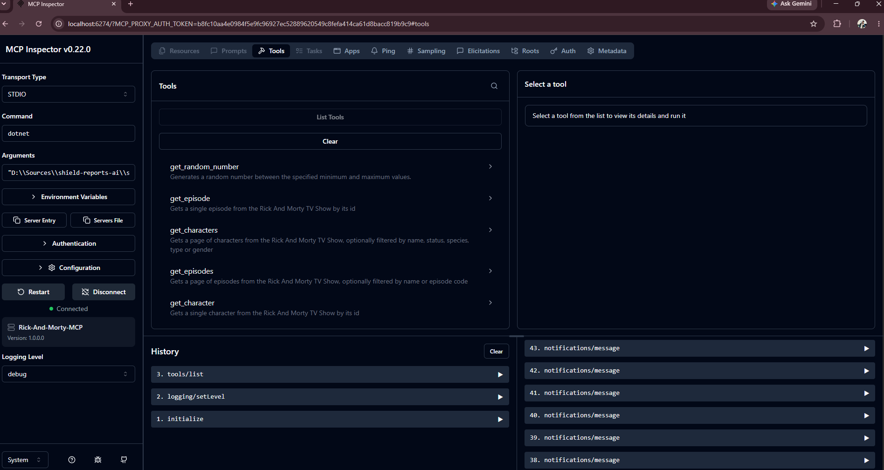Expand the 2. logging/setLevel history entry
The image size is (884, 470).
[x=330, y=397]
